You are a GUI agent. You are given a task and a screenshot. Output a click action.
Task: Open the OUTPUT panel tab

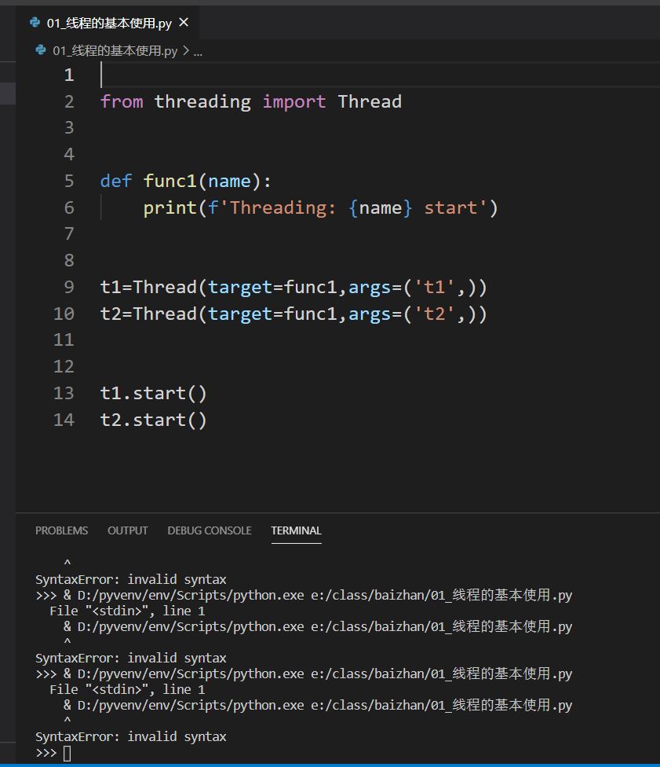[x=127, y=530]
